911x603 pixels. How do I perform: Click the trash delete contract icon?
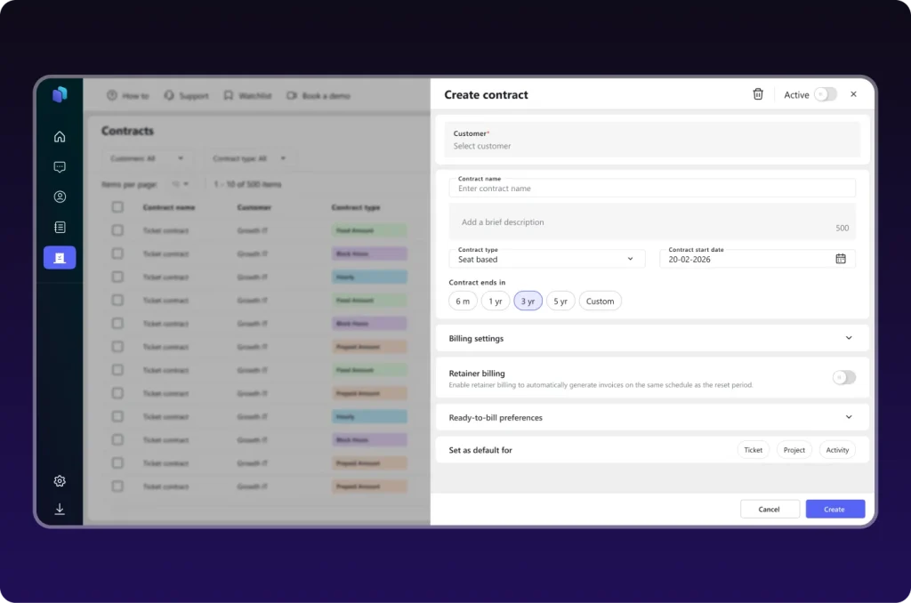point(758,94)
